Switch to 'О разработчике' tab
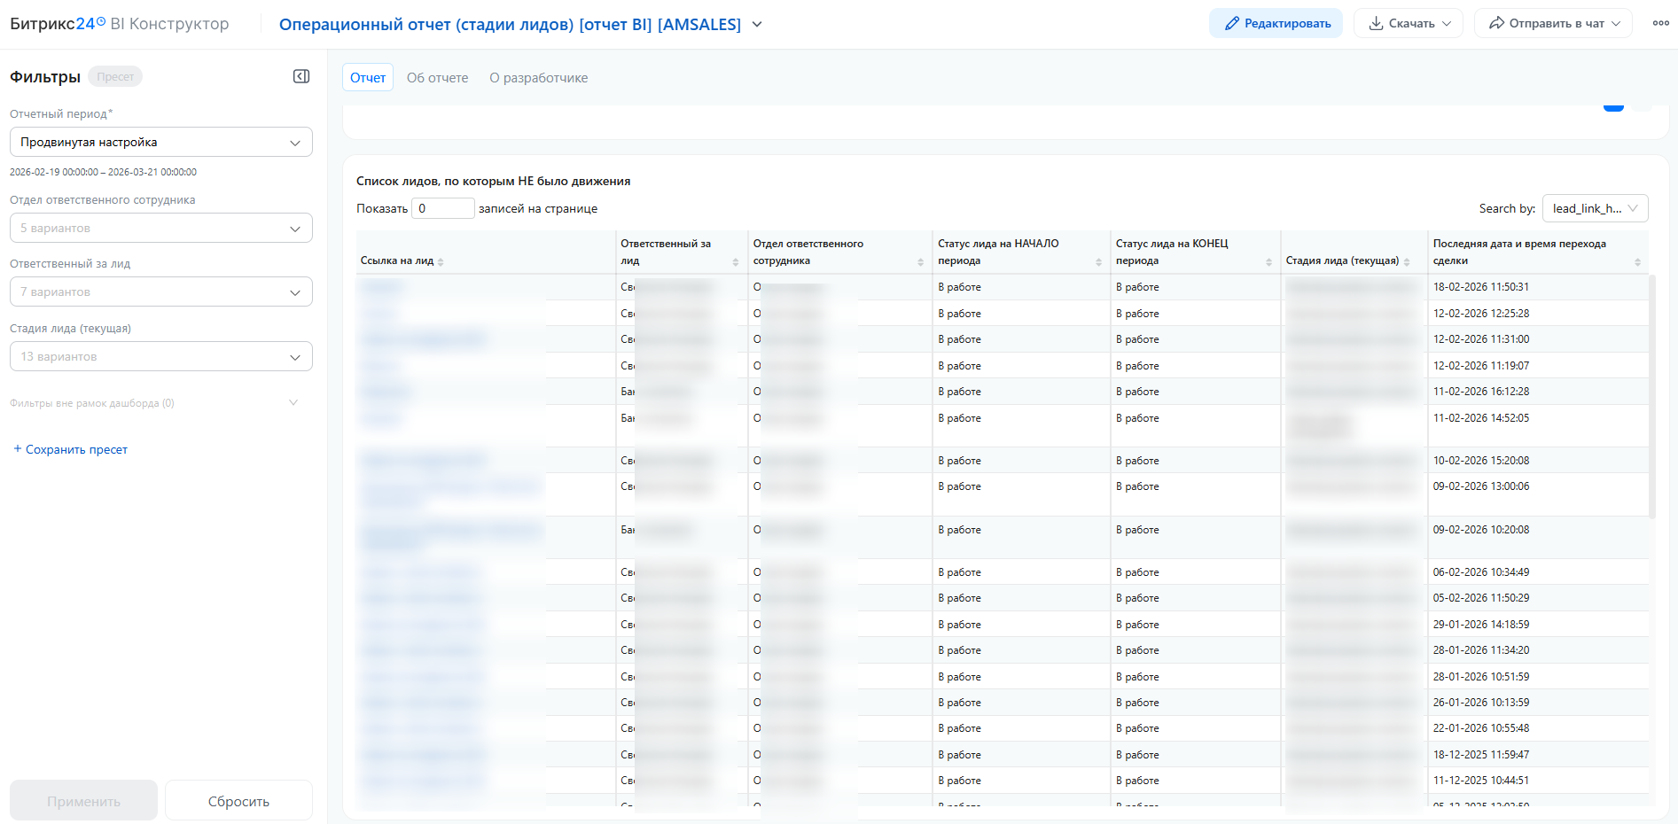Screen dimensions: 1678x824 click(x=538, y=78)
